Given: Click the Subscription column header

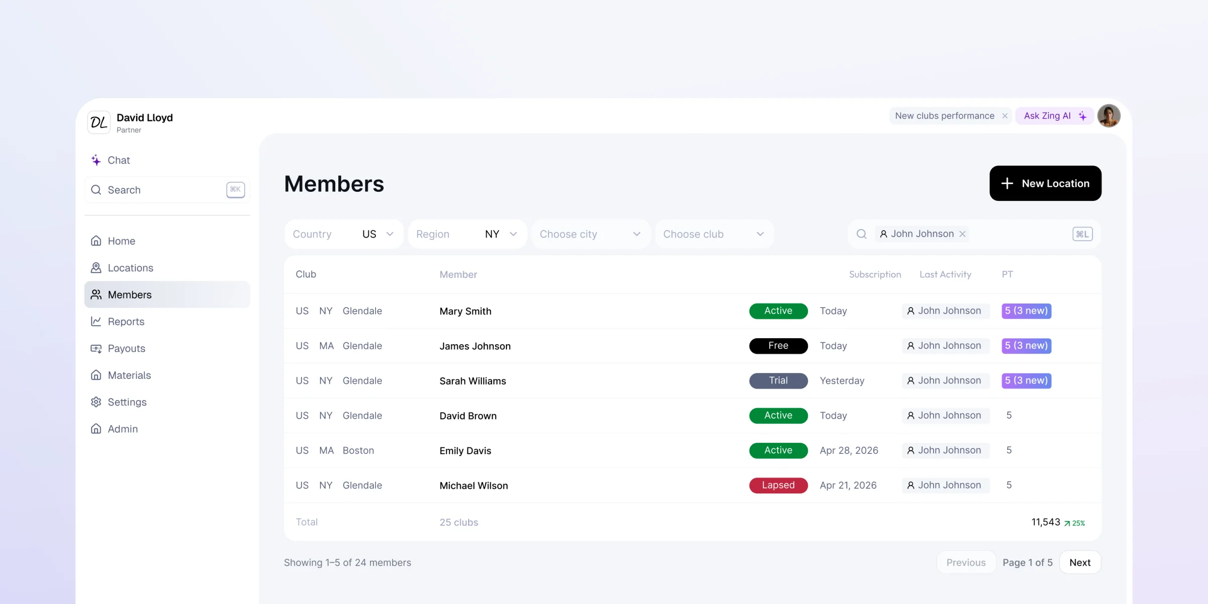Looking at the screenshot, I should click(875, 274).
